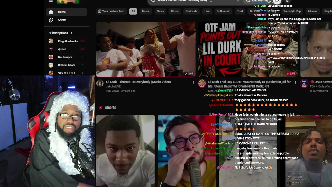Click the FOX 4 channel avatar
This screenshot has height=187, width=332.
[x=304, y=83]
